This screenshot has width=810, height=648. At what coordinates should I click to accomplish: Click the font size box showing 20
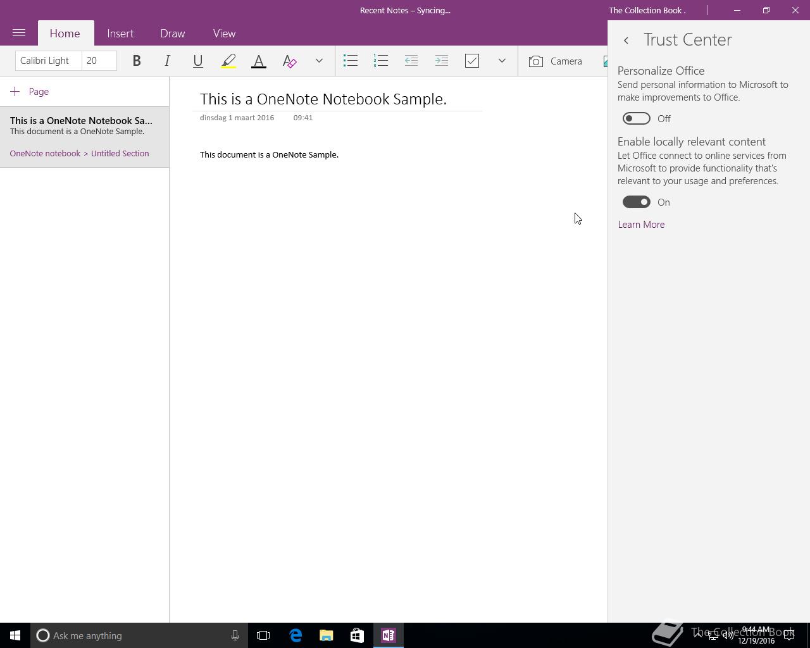coord(99,61)
